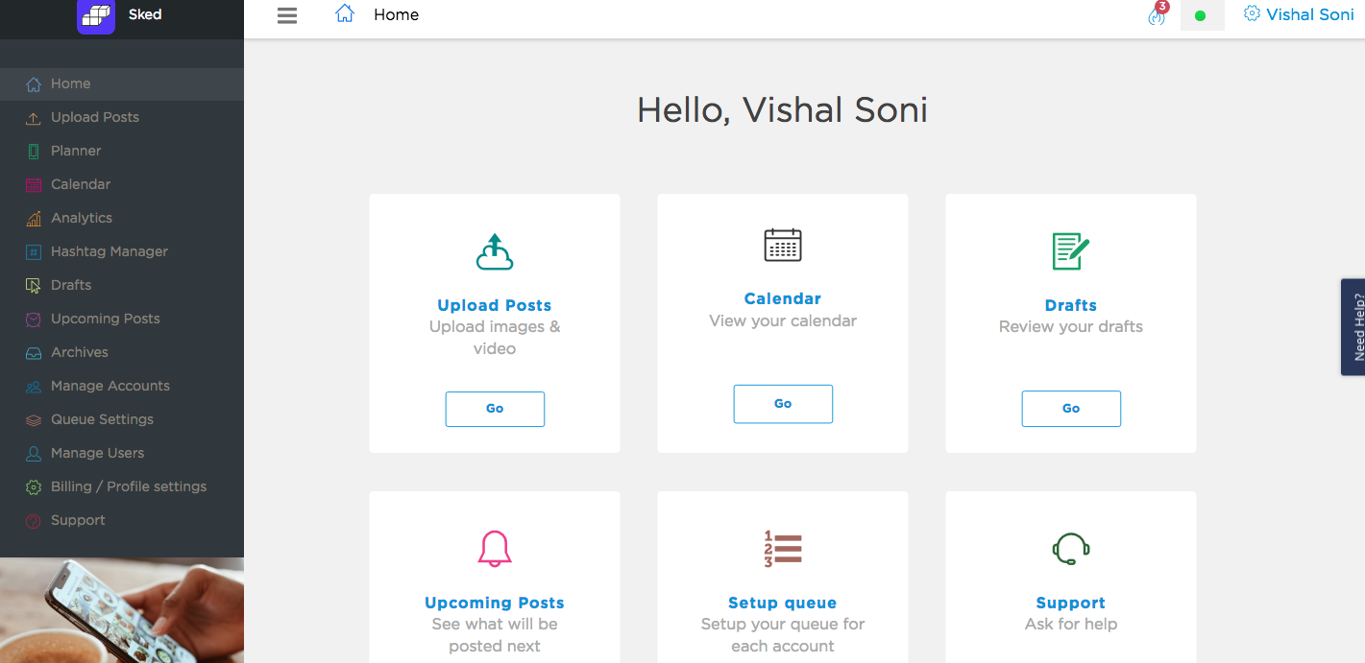
Task: Click the Calendar sidebar icon
Action: point(34,185)
